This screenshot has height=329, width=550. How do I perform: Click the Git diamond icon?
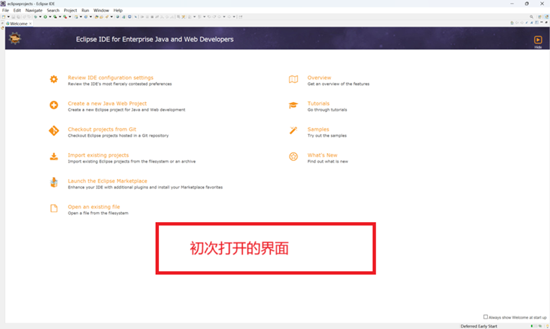[x=54, y=131]
